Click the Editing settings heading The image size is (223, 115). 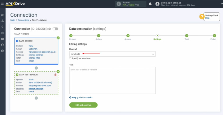coord(78,44)
